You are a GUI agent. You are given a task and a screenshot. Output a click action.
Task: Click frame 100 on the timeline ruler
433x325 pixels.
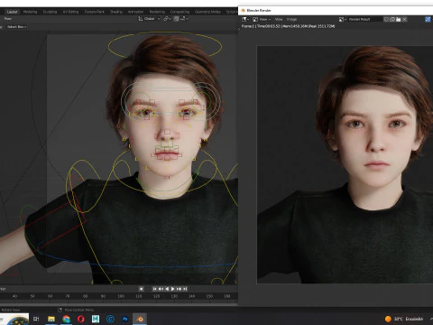(121, 296)
